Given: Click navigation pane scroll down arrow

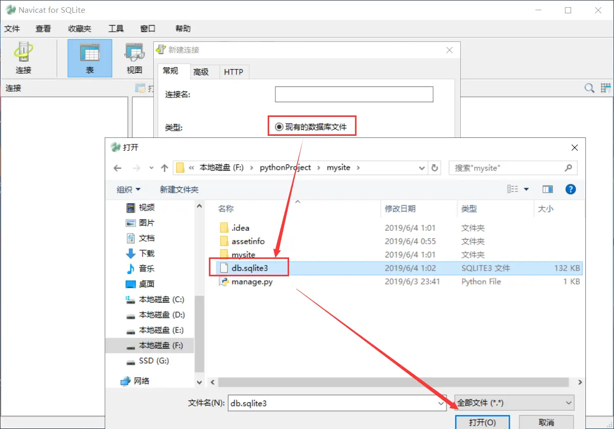Looking at the screenshot, I should (199, 382).
